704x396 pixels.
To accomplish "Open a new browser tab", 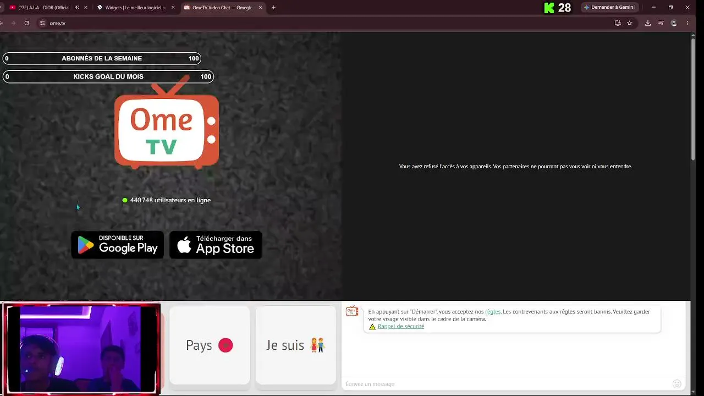I will (273, 8).
